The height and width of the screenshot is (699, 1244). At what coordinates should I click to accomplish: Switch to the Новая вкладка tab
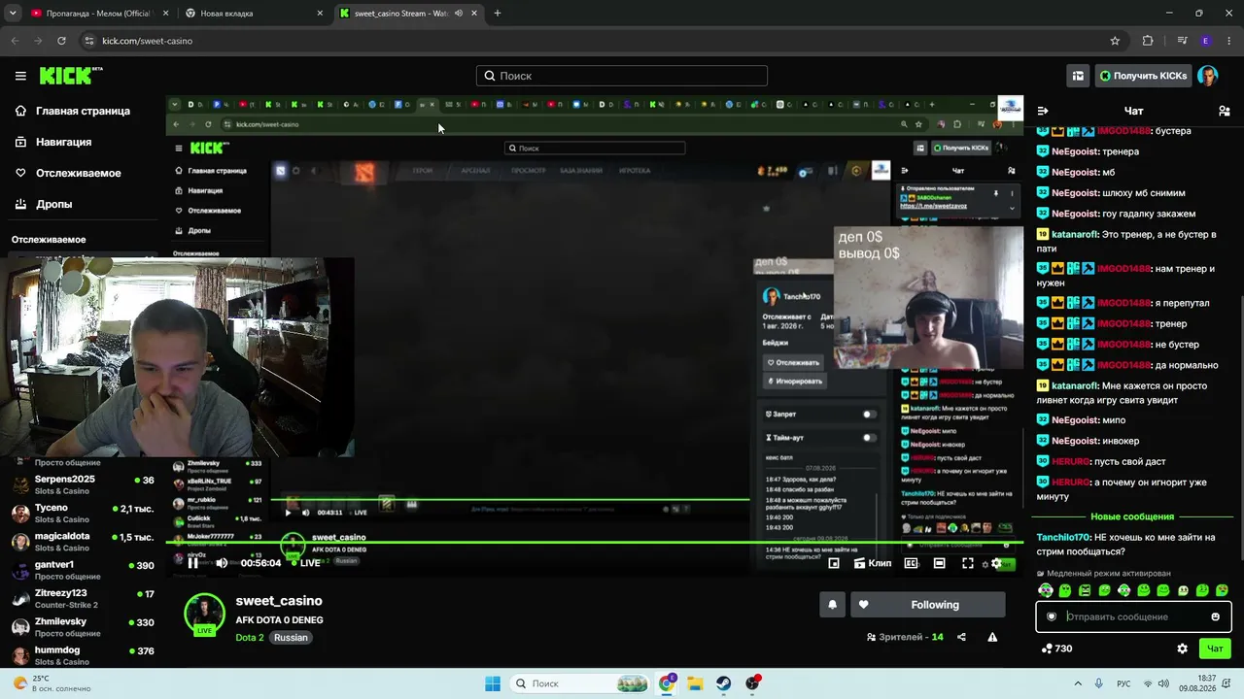pyautogui.click(x=253, y=14)
